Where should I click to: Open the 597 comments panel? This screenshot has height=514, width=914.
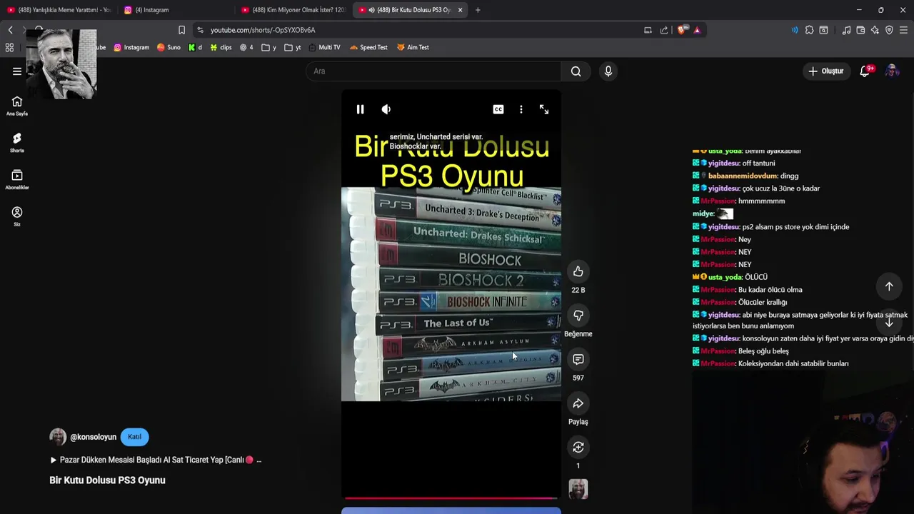point(578,359)
